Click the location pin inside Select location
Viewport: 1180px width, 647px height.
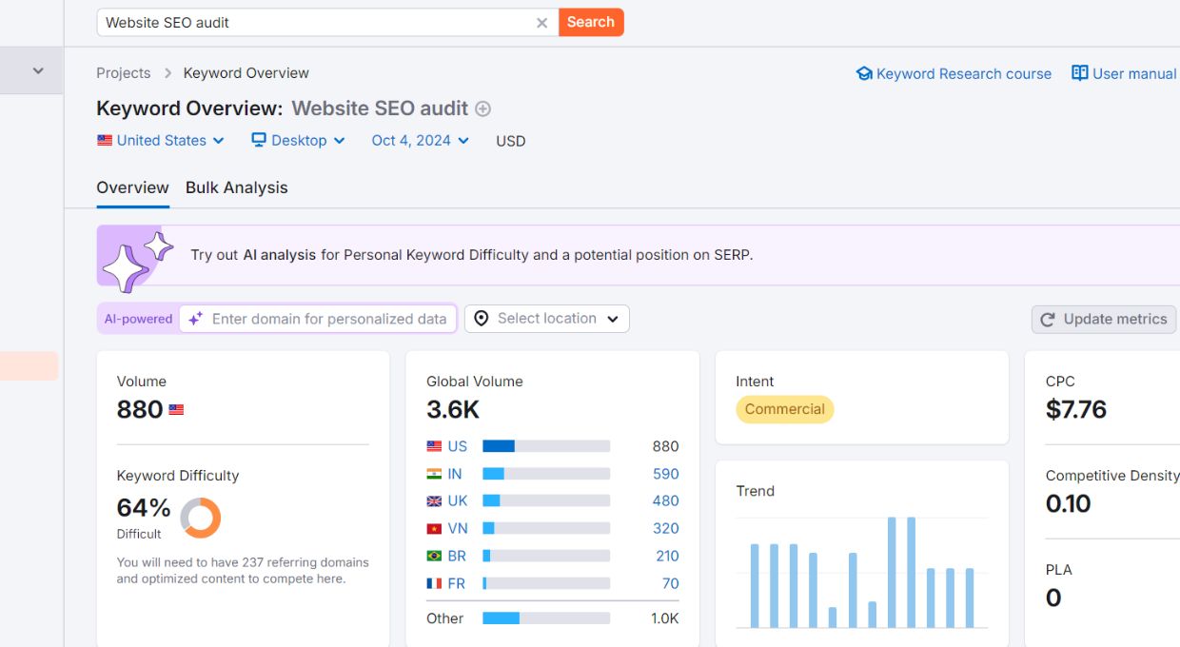click(482, 319)
